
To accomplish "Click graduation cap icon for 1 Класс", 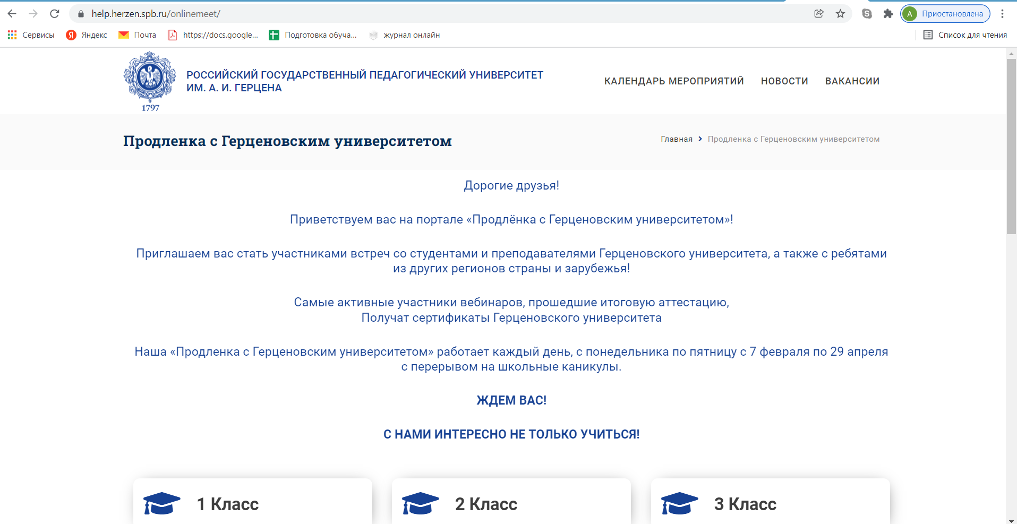I will (161, 503).
